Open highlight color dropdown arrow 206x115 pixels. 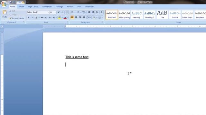pos(62,18)
